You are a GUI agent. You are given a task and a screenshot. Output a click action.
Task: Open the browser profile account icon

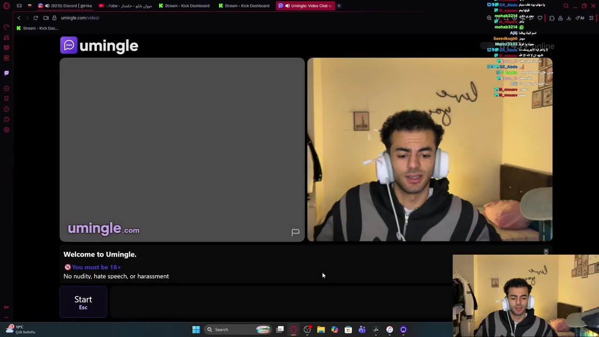click(x=560, y=18)
